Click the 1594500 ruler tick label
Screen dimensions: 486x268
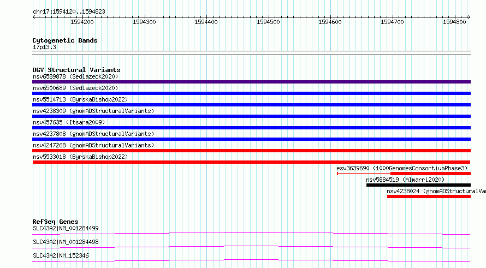tap(268, 22)
